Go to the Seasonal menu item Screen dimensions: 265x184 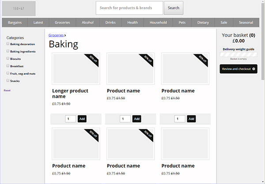(246, 22)
